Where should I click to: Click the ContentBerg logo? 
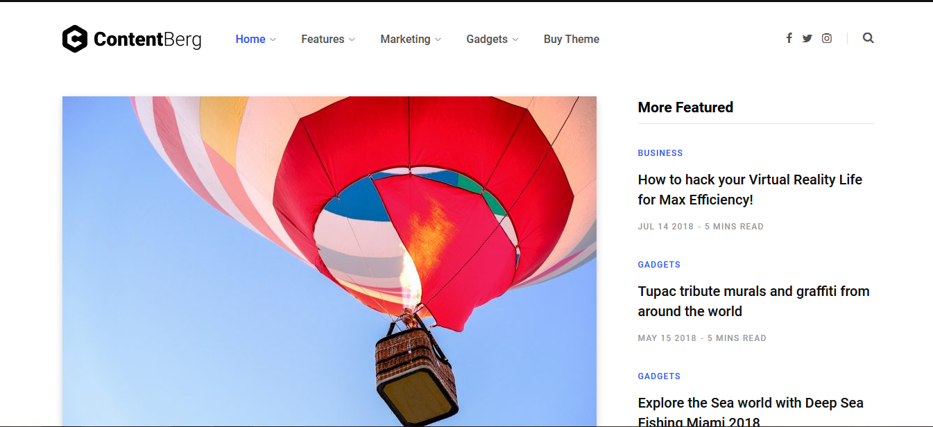131,39
